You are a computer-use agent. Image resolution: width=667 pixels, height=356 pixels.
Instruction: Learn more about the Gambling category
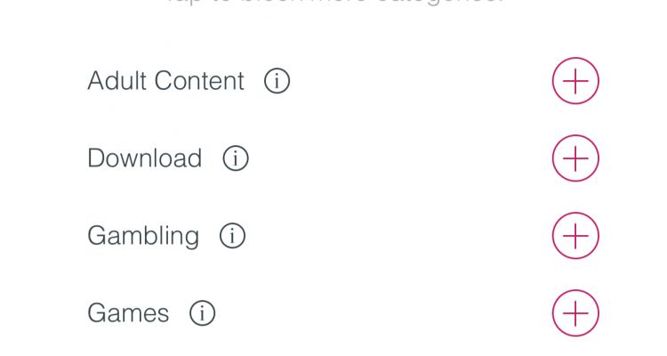click(232, 236)
